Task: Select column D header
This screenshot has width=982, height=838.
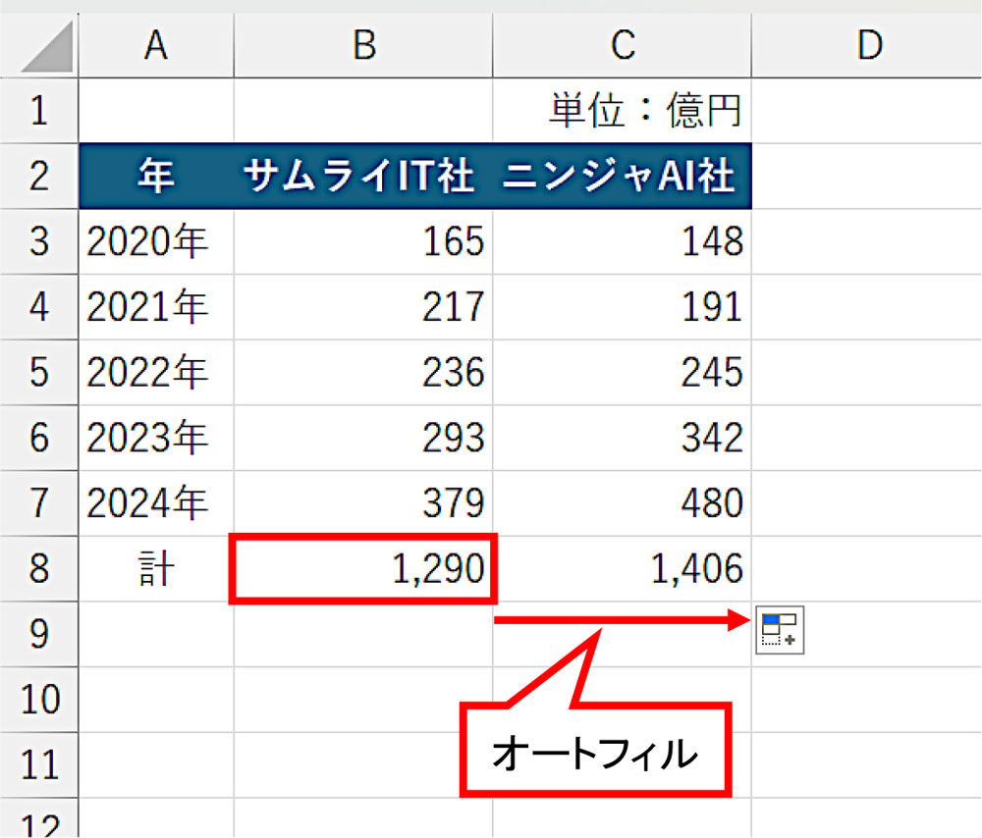Action: (867, 45)
